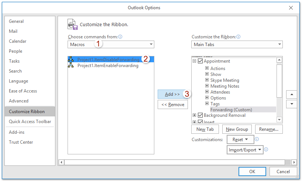This screenshot has height=182, width=302.
Task: Open the Quick Access Toolbar category
Action: [30, 122]
